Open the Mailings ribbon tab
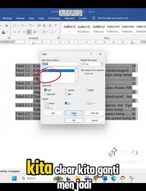 (7, 18)
